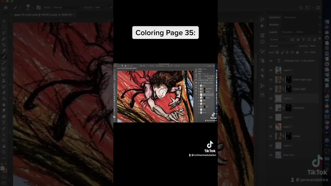In dimmed background, click page 35 color.psd document tab
Image resolution: width=331 pixels, height=186 pixels.
[44, 15]
